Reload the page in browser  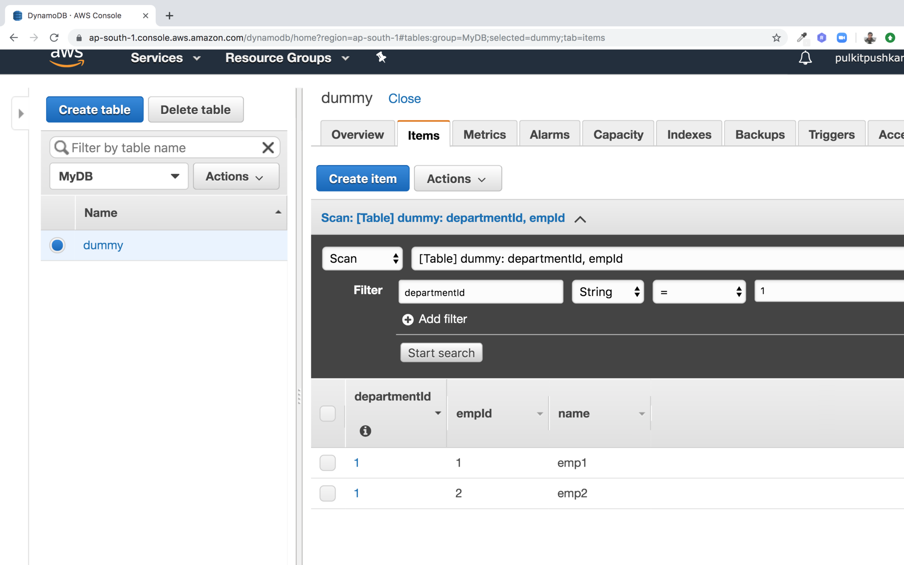54,38
